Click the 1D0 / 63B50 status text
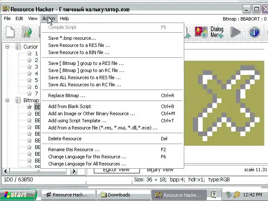This screenshot has width=268, height=201. tap(18, 180)
